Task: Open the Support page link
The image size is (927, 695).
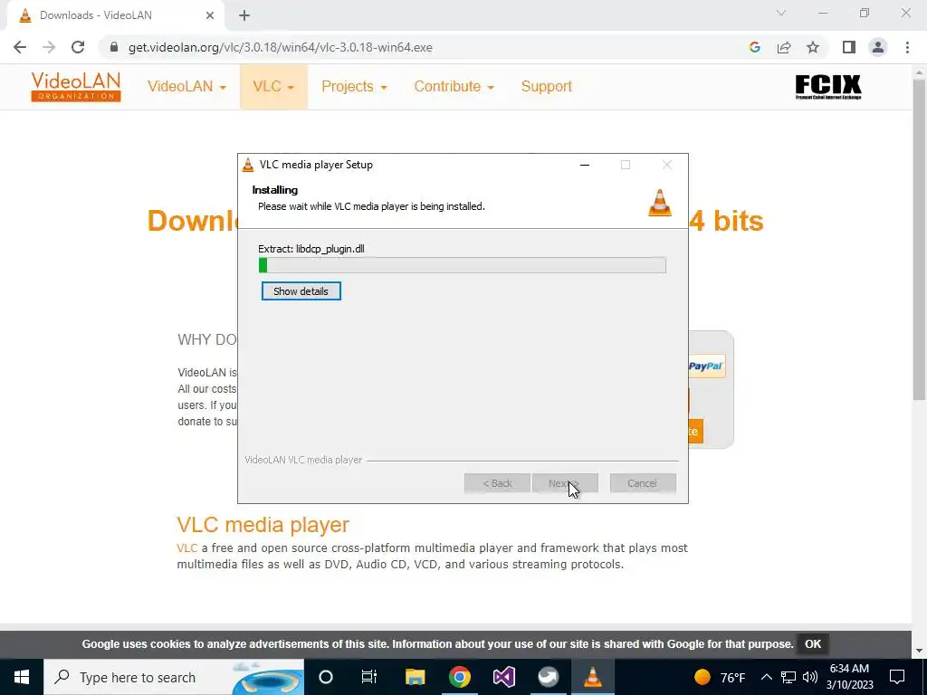Action: 546,86
